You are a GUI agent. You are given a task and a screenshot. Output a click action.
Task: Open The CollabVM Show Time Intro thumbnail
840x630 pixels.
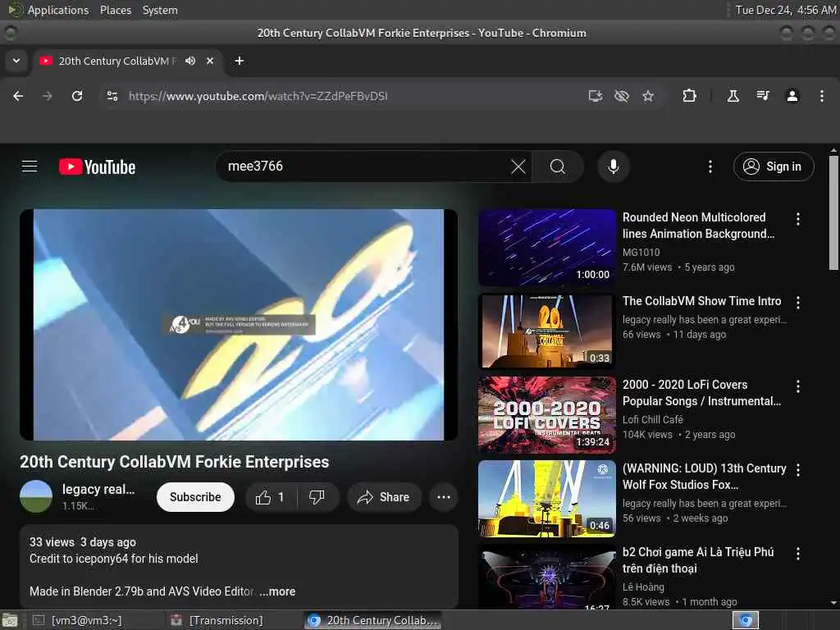coord(547,331)
